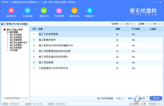Open the 收藏(0) favorites link
This screenshot has width=164, height=106.
(141, 98)
